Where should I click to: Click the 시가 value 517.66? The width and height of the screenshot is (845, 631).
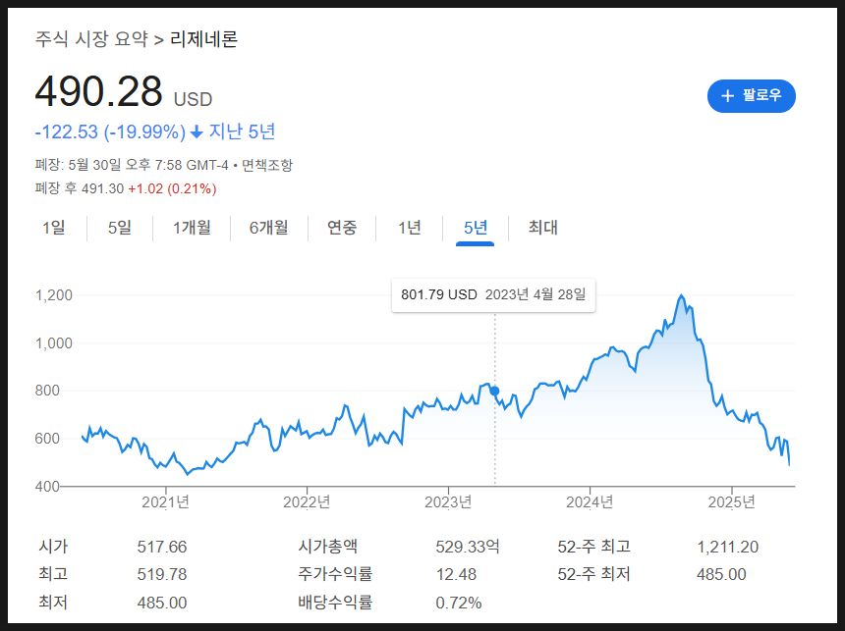click(162, 547)
